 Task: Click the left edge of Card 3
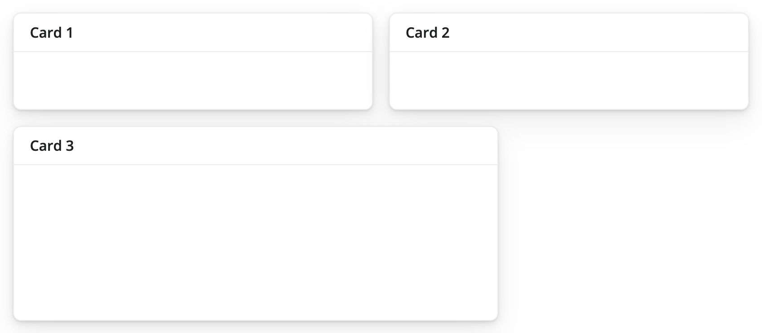pyautogui.click(x=14, y=224)
